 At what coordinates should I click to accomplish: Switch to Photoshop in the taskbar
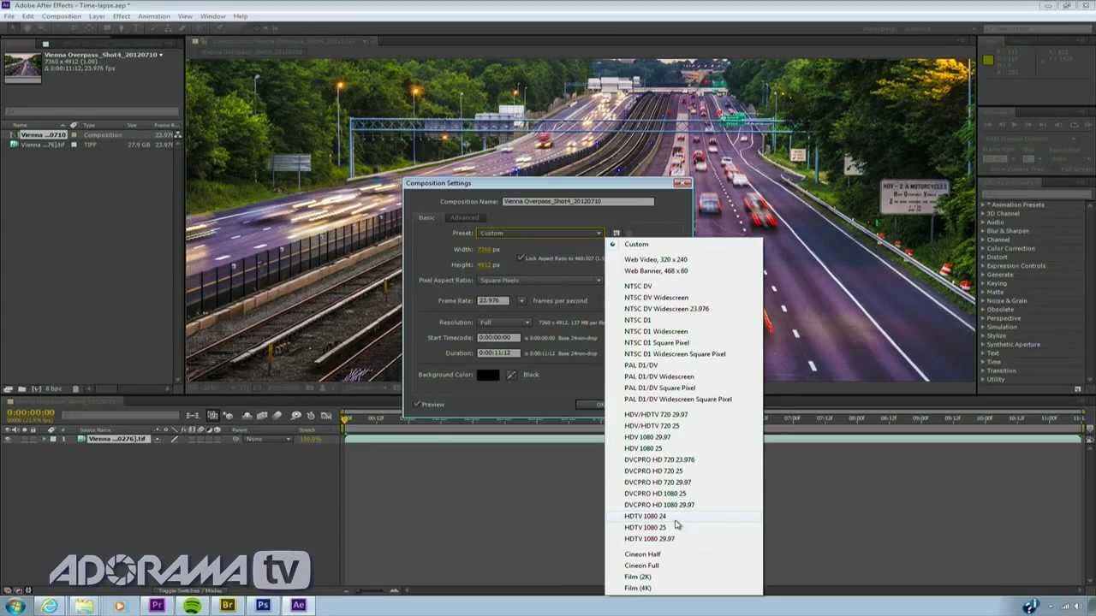(263, 606)
